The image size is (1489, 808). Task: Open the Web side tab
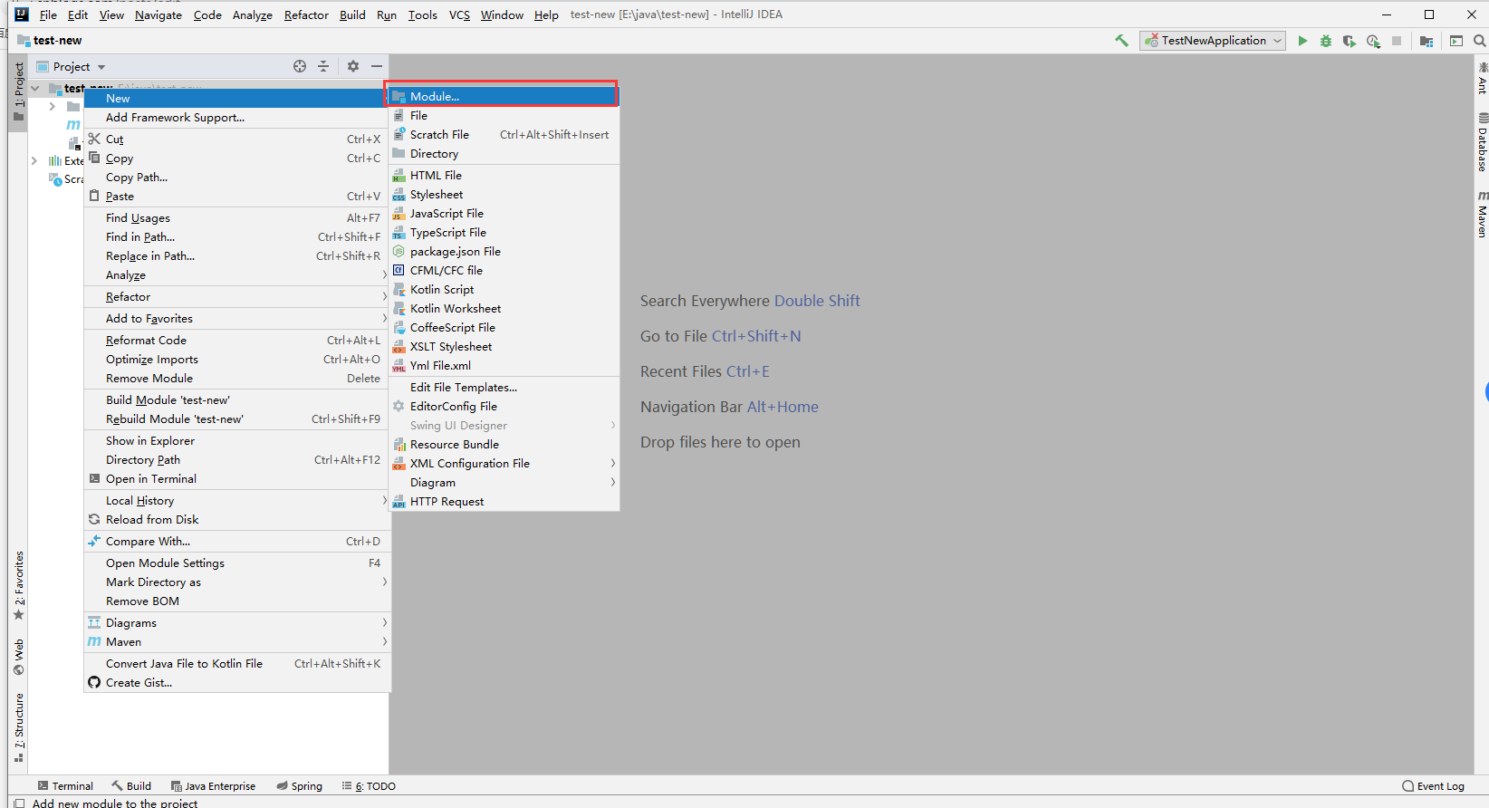coord(19,658)
